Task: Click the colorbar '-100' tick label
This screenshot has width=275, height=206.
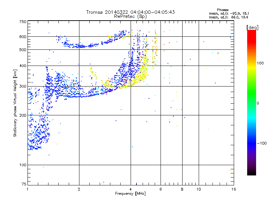Action: click(x=262, y=143)
